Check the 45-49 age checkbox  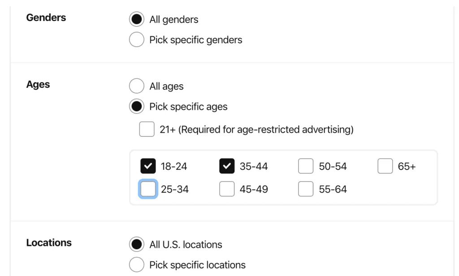click(x=227, y=189)
